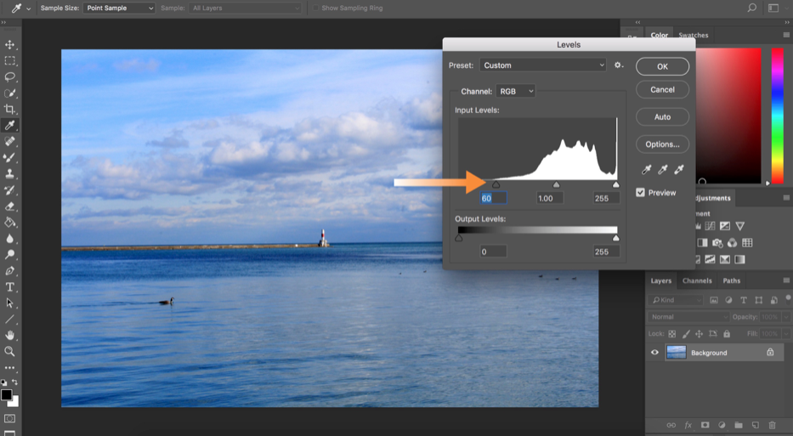Image resolution: width=793 pixels, height=436 pixels.
Task: Select the Path Selection tool
Action: (9, 303)
